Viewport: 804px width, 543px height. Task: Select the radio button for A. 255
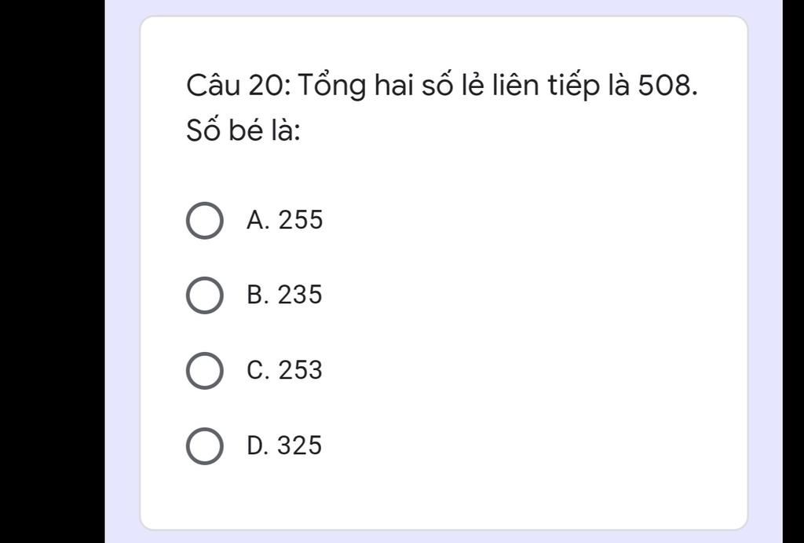point(205,220)
